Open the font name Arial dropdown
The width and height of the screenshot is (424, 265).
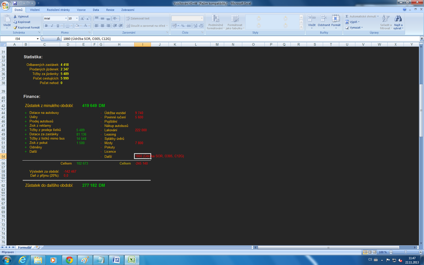coord(66,18)
